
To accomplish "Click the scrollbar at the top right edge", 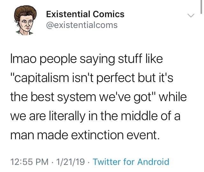I will [201, 6].
